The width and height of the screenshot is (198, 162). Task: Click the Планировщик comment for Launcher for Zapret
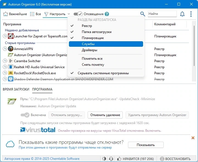165,36
